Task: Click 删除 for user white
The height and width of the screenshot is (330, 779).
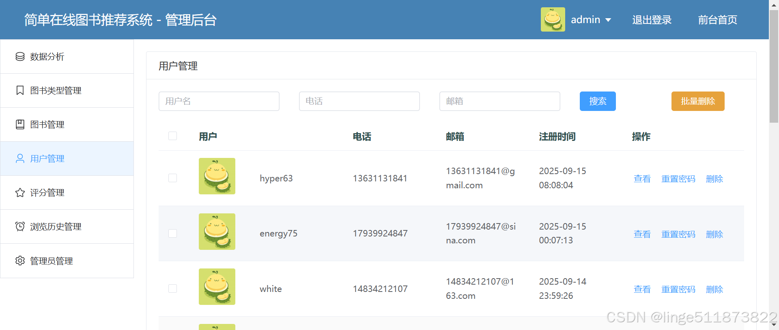Action: pos(714,289)
